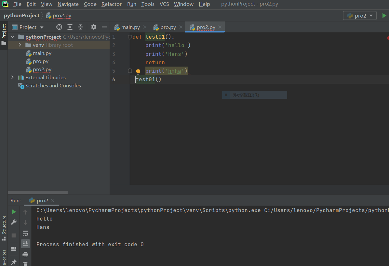
Task: Open the Run menu
Action: coord(131,4)
